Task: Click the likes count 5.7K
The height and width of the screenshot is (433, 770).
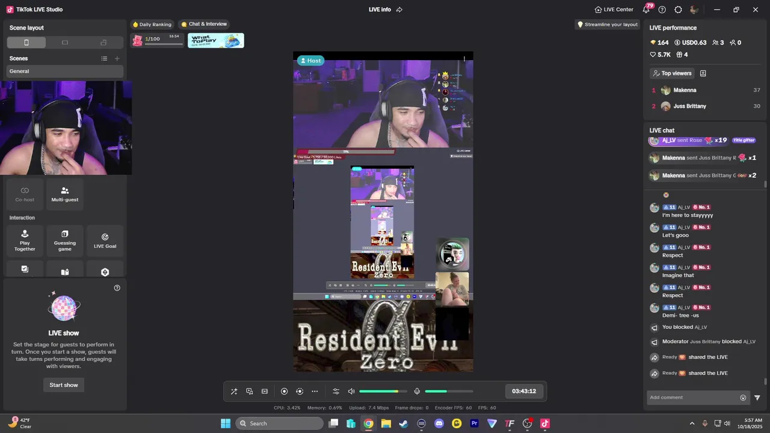Action: [660, 55]
